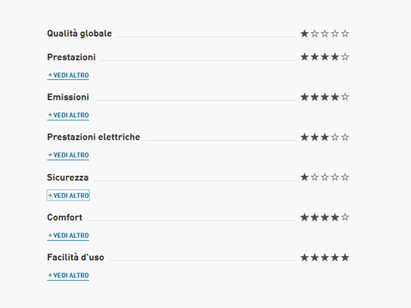Select the Comfort heading text
The width and height of the screenshot is (411, 308).
(64, 218)
